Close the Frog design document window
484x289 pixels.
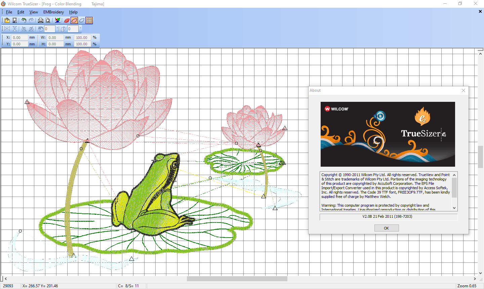click(480, 11)
